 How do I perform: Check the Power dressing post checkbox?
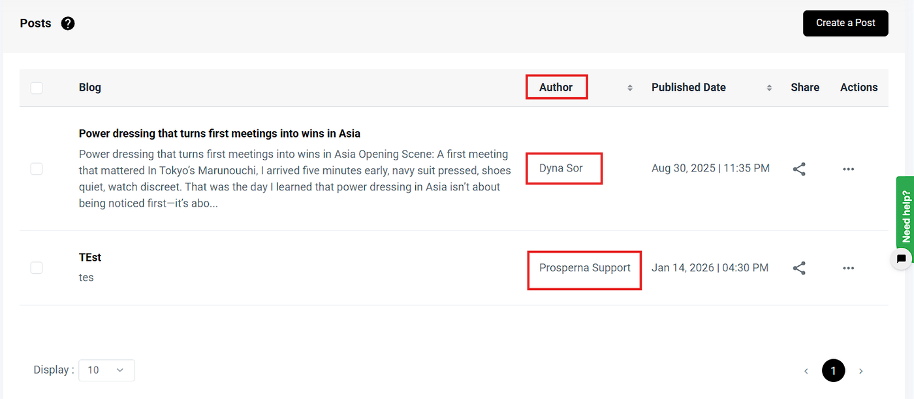point(37,169)
